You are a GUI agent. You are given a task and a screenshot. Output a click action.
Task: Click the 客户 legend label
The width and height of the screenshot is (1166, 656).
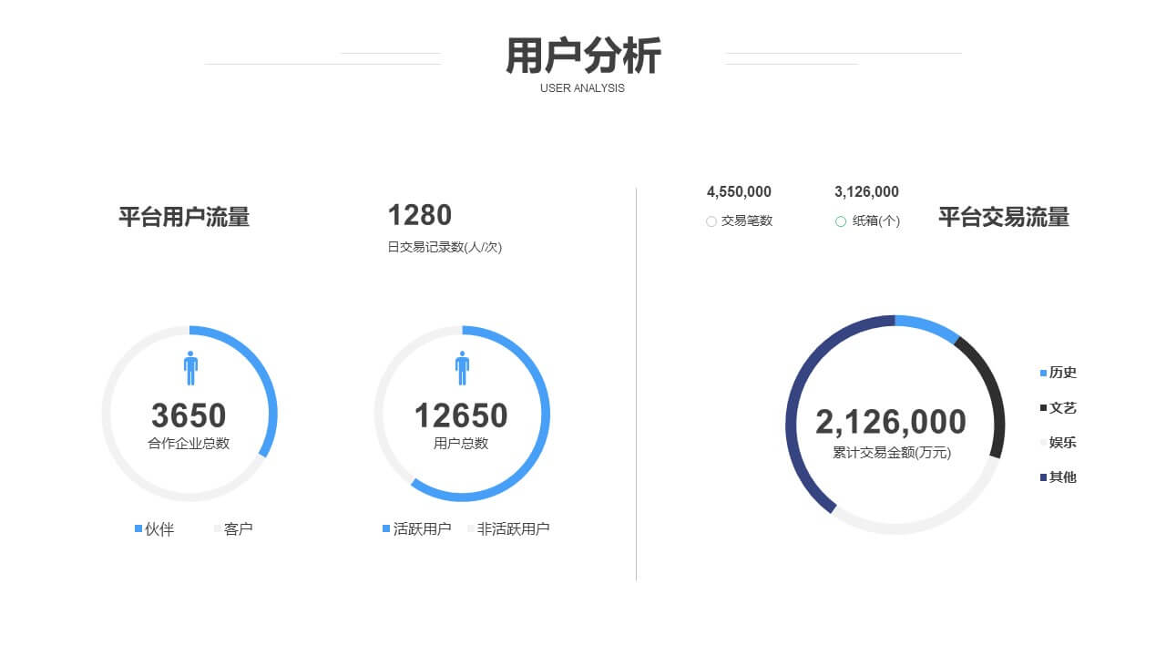pyautogui.click(x=239, y=528)
